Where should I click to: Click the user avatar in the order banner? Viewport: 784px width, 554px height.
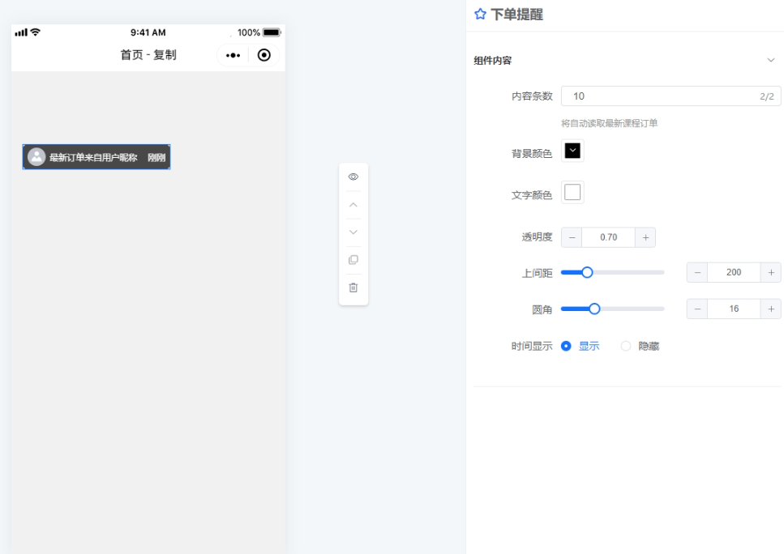coord(36,157)
